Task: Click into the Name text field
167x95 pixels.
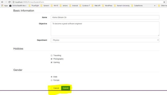Action: tap(105, 17)
